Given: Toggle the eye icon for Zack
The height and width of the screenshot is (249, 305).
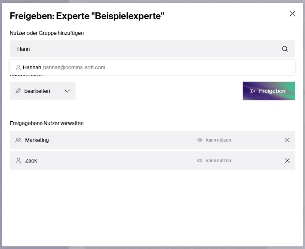Looking at the screenshot, I should coord(200,161).
